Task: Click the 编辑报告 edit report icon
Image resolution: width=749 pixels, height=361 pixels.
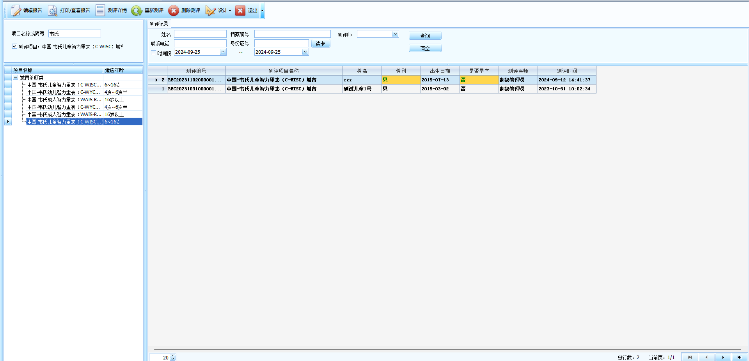Action: coord(16,11)
